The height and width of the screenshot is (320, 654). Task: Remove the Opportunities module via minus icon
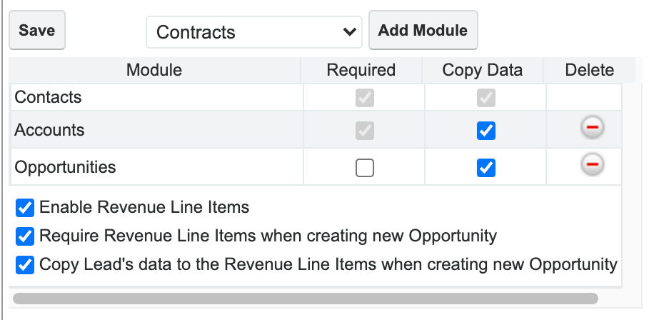(592, 165)
